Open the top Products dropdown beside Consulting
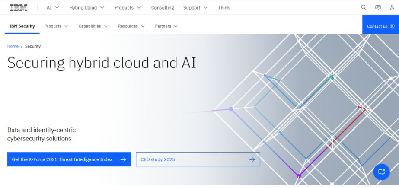Screen dimensions: 399x188 coord(128,7)
